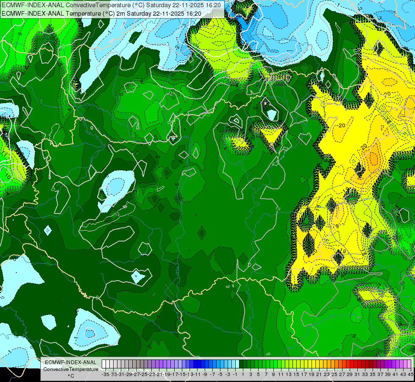Click the Temperature 2m title line

click(x=101, y=14)
